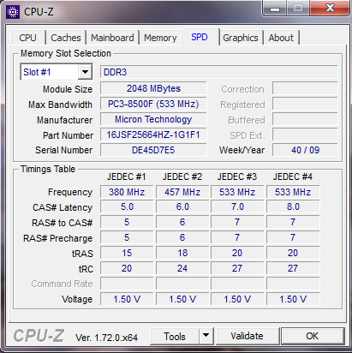The image size is (352, 353).
Task: Click the Tools button
Action: (x=175, y=336)
